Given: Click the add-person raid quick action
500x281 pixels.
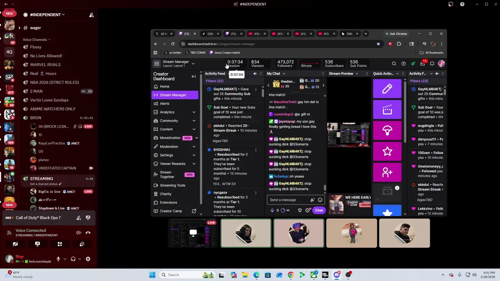Looking at the screenshot, I should click(387, 172).
